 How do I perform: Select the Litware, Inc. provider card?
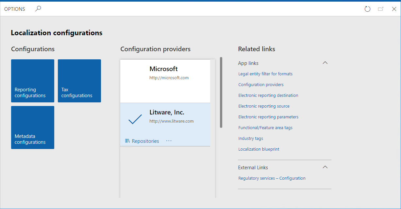165,125
